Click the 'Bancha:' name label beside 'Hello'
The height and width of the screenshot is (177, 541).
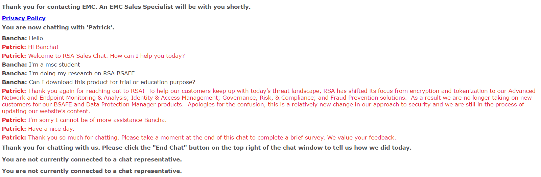[14, 38]
